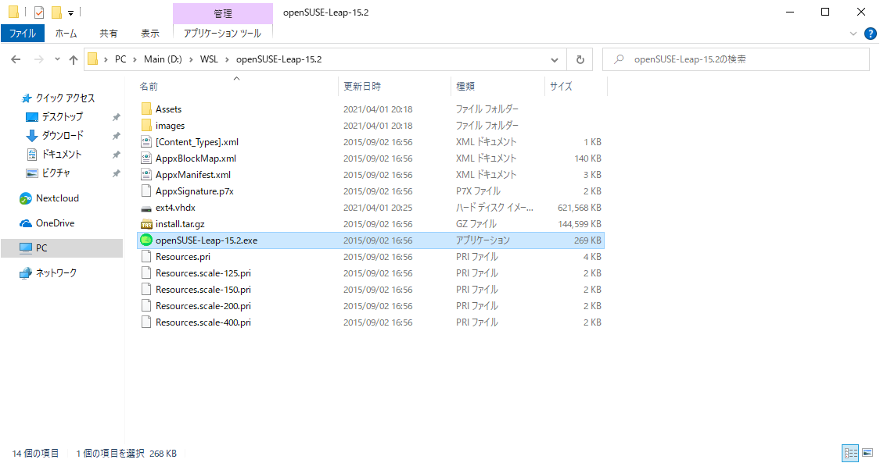Click WSL in the breadcrumb path
Image resolution: width=880 pixels, height=463 pixels.
(x=209, y=59)
